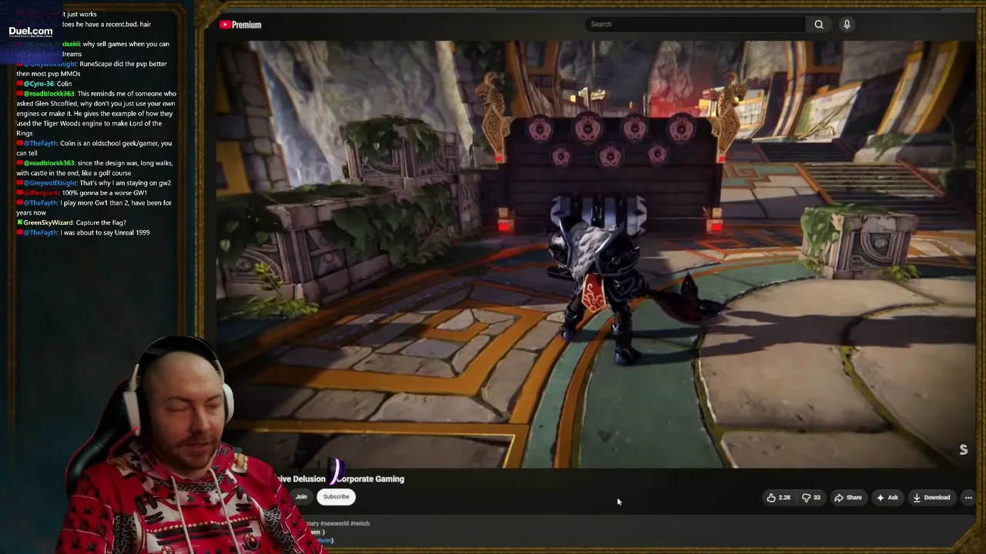The width and height of the screenshot is (986, 554).
Task: Click chat message "I was about to say Unreal 1999"
Action: [83, 232]
